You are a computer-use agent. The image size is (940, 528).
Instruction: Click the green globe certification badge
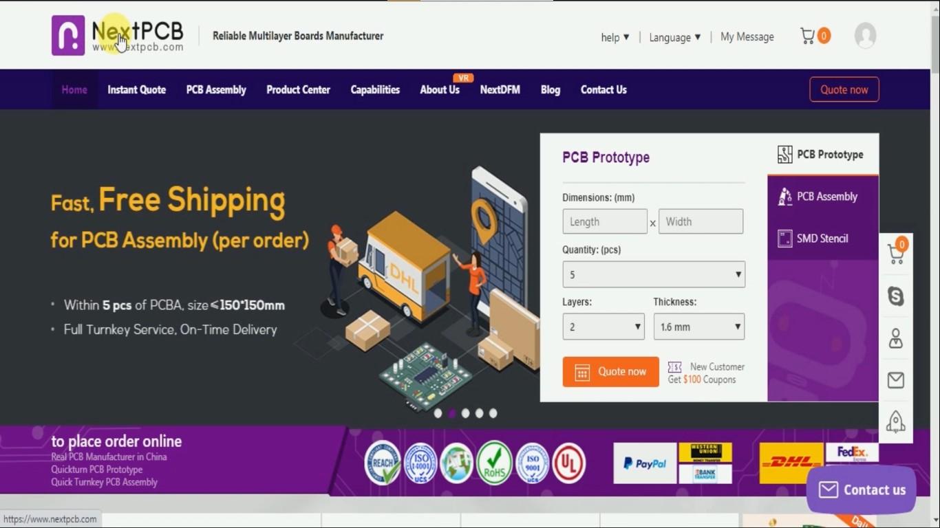coord(457,463)
